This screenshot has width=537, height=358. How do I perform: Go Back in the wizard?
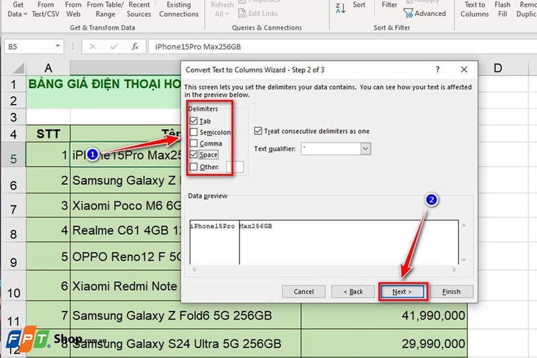pyautogui.click(x=353, y=292)
